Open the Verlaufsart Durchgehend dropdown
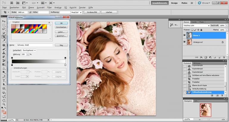This screenshot has height=122, width=229. pyautogui.click(x=29, y=50)
